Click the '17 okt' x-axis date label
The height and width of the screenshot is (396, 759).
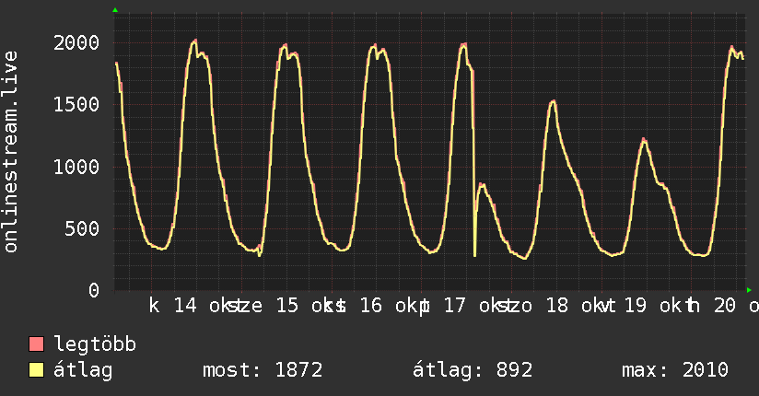click(x=473, y=306)
